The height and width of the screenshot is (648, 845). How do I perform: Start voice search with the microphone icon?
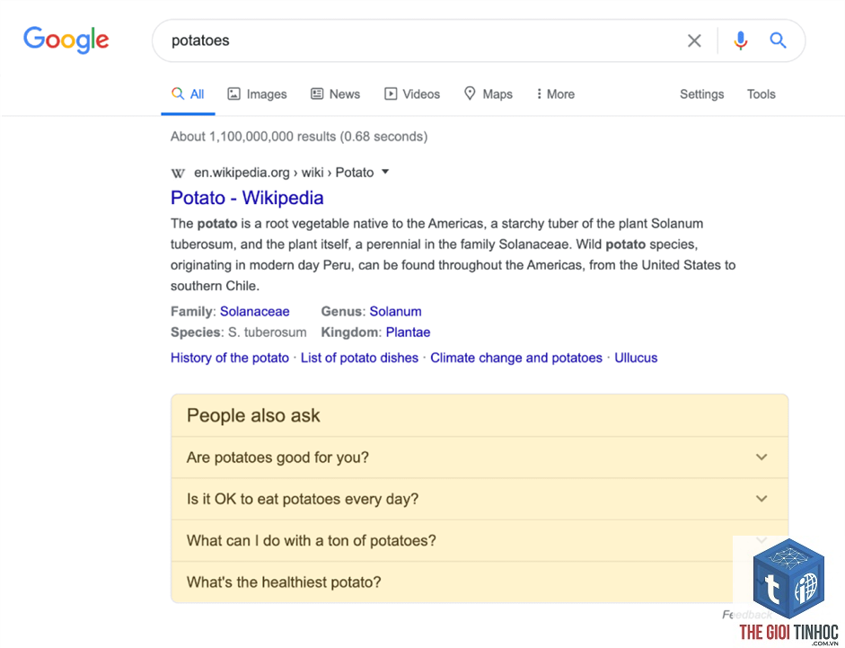(741, 40)
